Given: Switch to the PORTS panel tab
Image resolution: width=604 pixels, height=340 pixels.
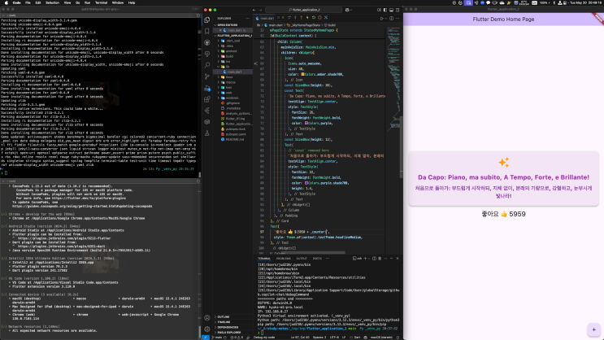Looking at the screenshot, I should pyautogui.click(x=317, y=259).
